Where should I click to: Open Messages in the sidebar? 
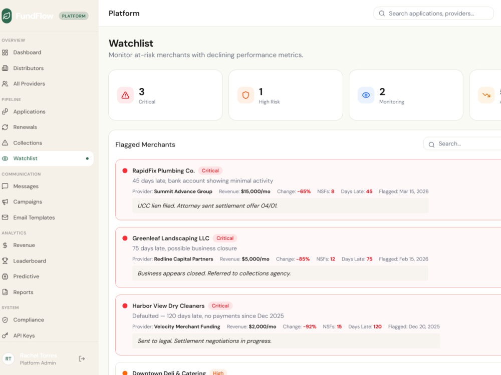click(47, 186)
